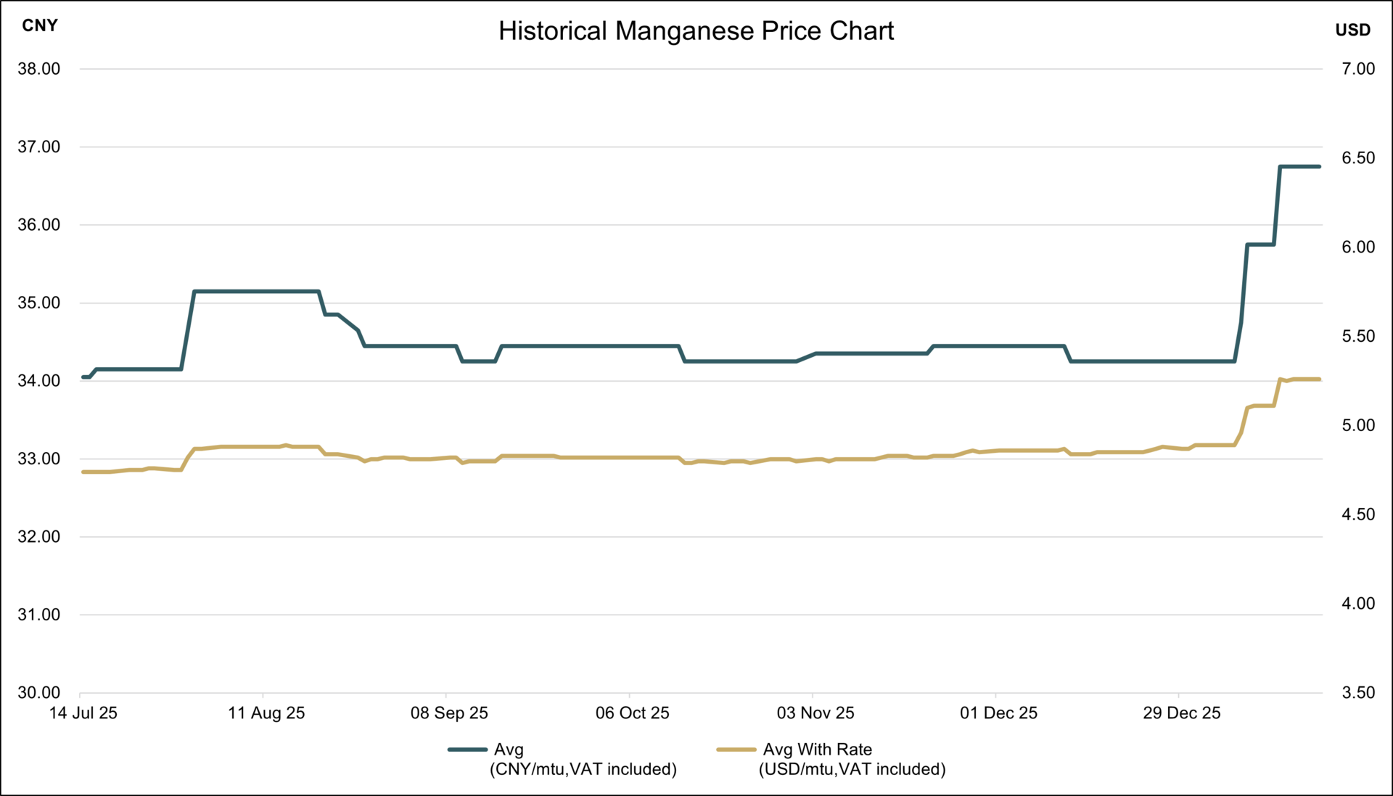Select the 01 Dec 25 date label
This screenshot has width=1393, height=796.
pos(998,713)
